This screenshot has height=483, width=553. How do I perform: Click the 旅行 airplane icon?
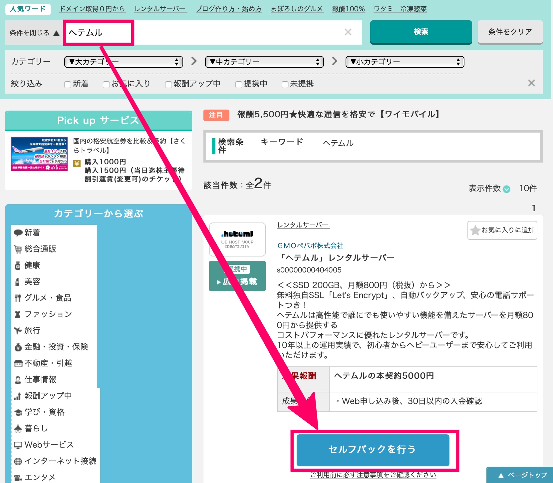point(18,331)
